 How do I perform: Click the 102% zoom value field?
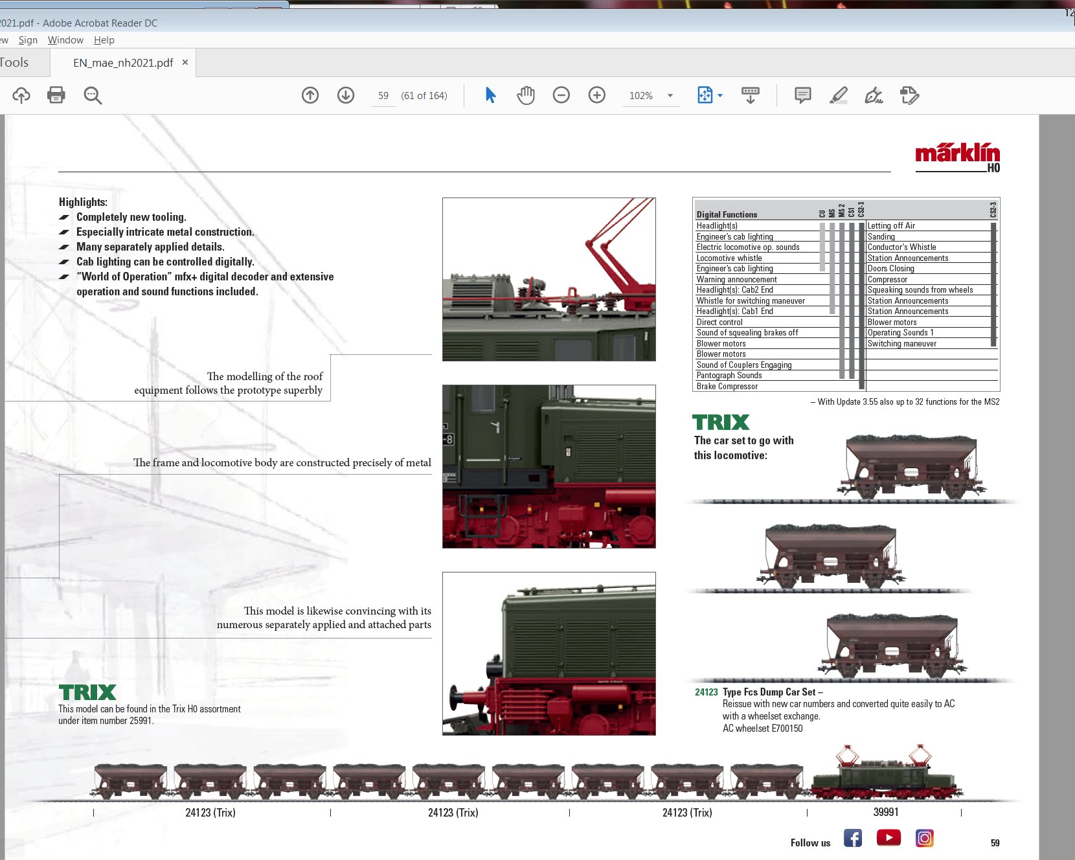point(641,95)
